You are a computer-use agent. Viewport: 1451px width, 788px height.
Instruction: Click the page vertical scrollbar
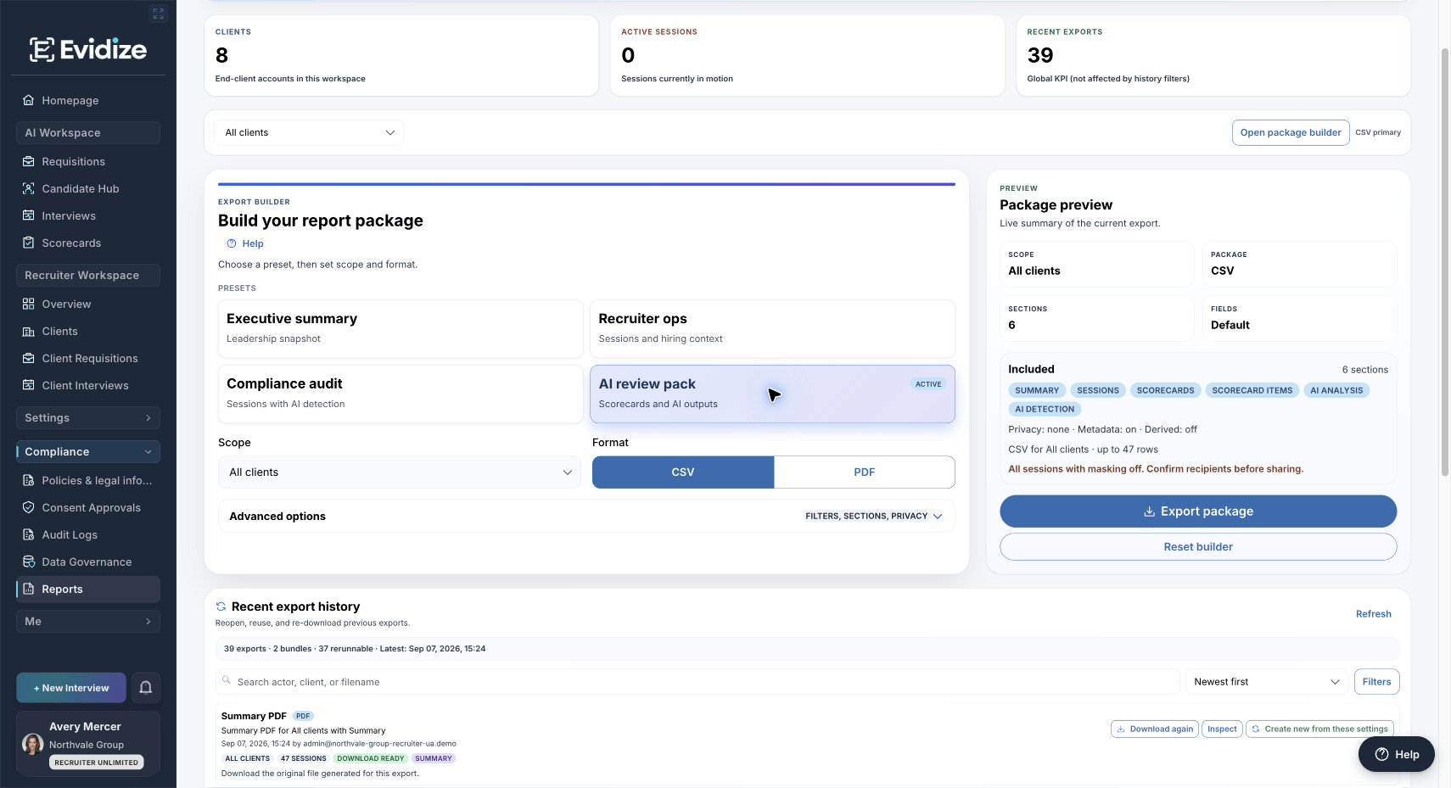[1445, 263]
